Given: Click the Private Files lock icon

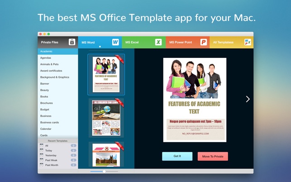Looking at the screenshot, I should (72, 42).
